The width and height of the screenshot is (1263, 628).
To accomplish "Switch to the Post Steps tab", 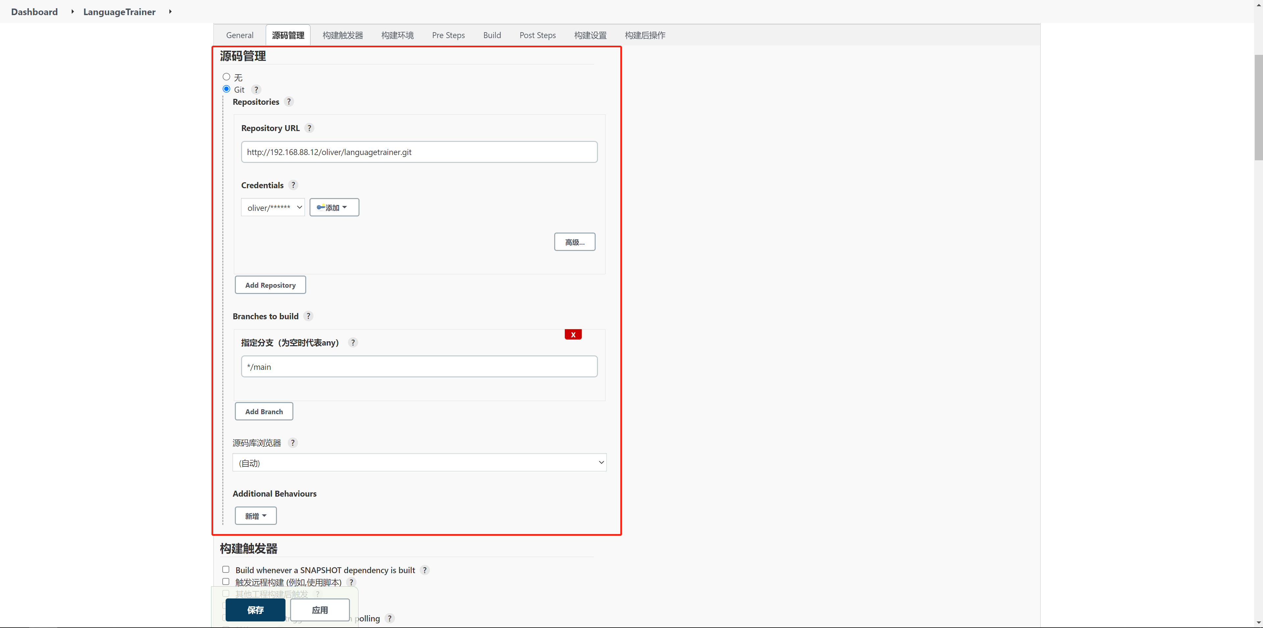I will click(538, 35).
